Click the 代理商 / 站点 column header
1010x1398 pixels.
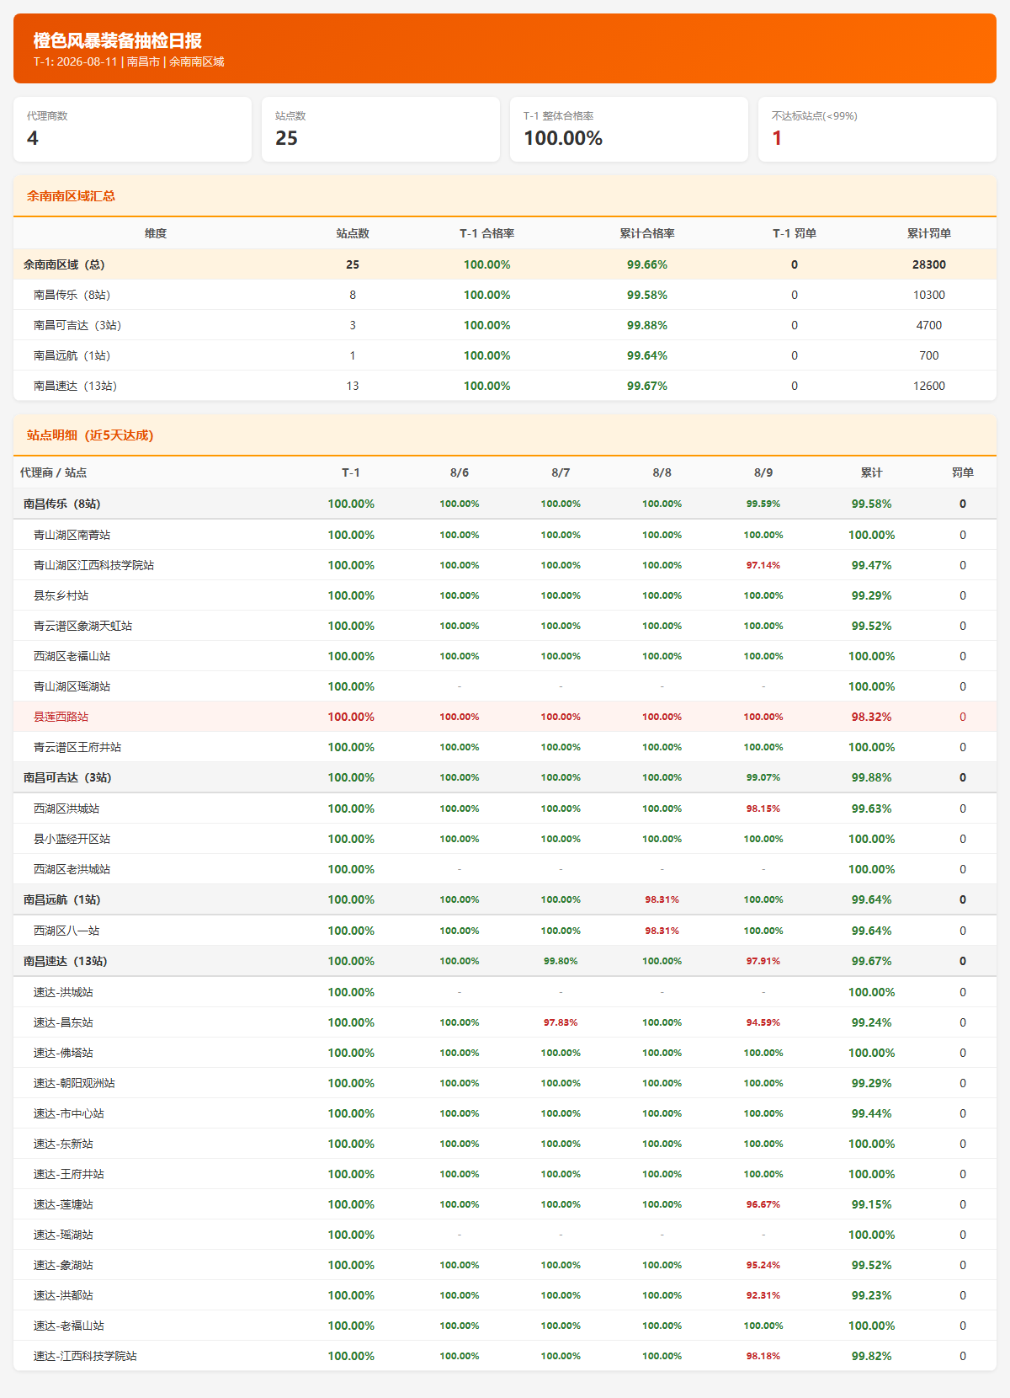pyautogui.click(x=54, y=472)
